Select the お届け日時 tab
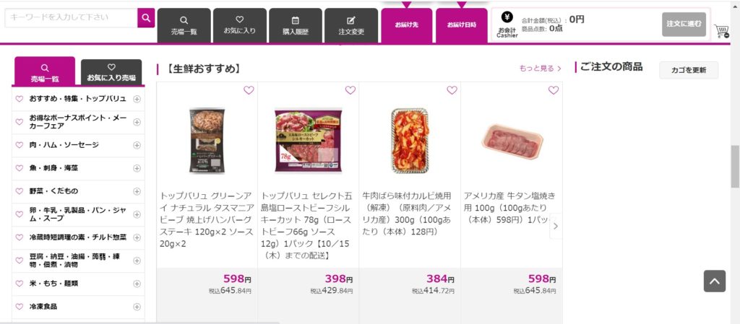Image resolution: width=740 pixels, height=324 pixels. (462, 25)
